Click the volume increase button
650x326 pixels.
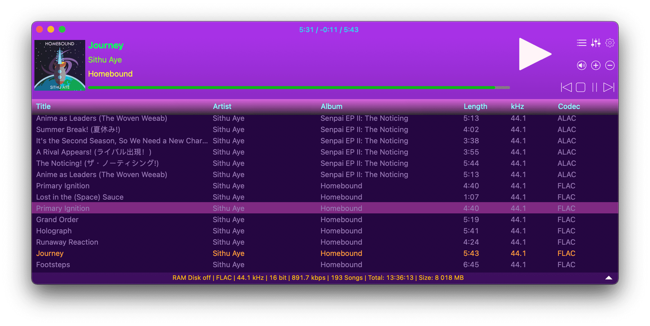pyautogui.click(x=596, y=65)
